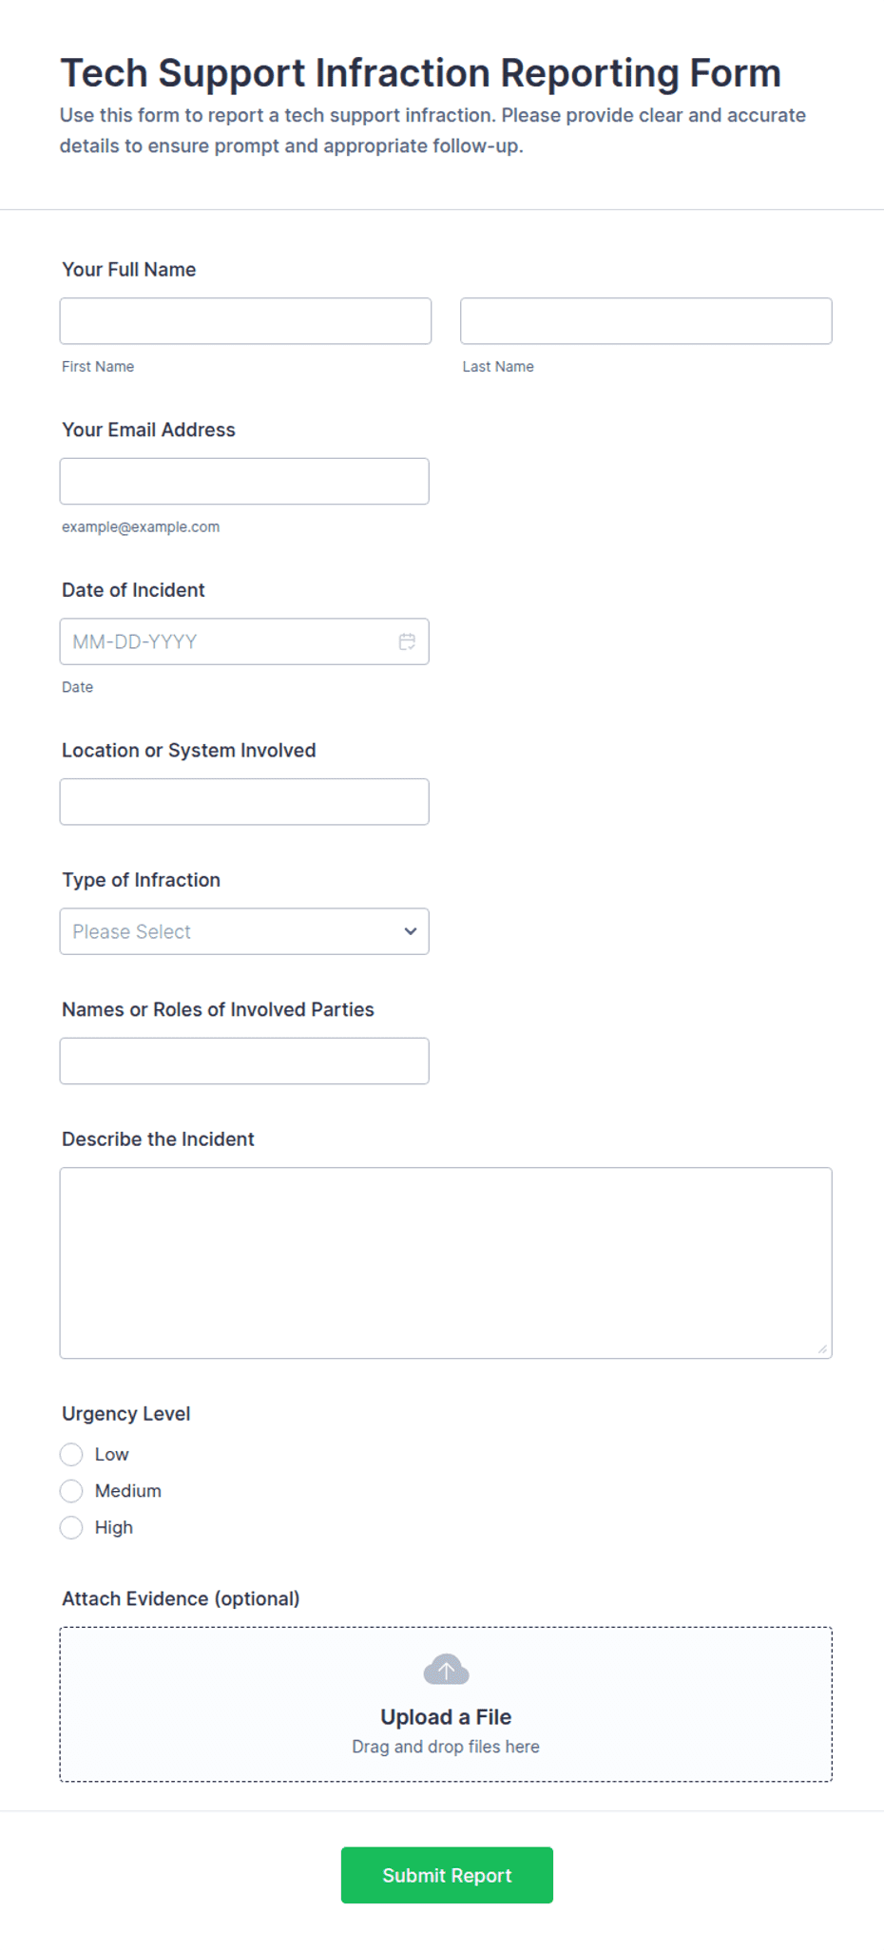
Task: Click the drag and drop upload area
Action: [446, 1704]
